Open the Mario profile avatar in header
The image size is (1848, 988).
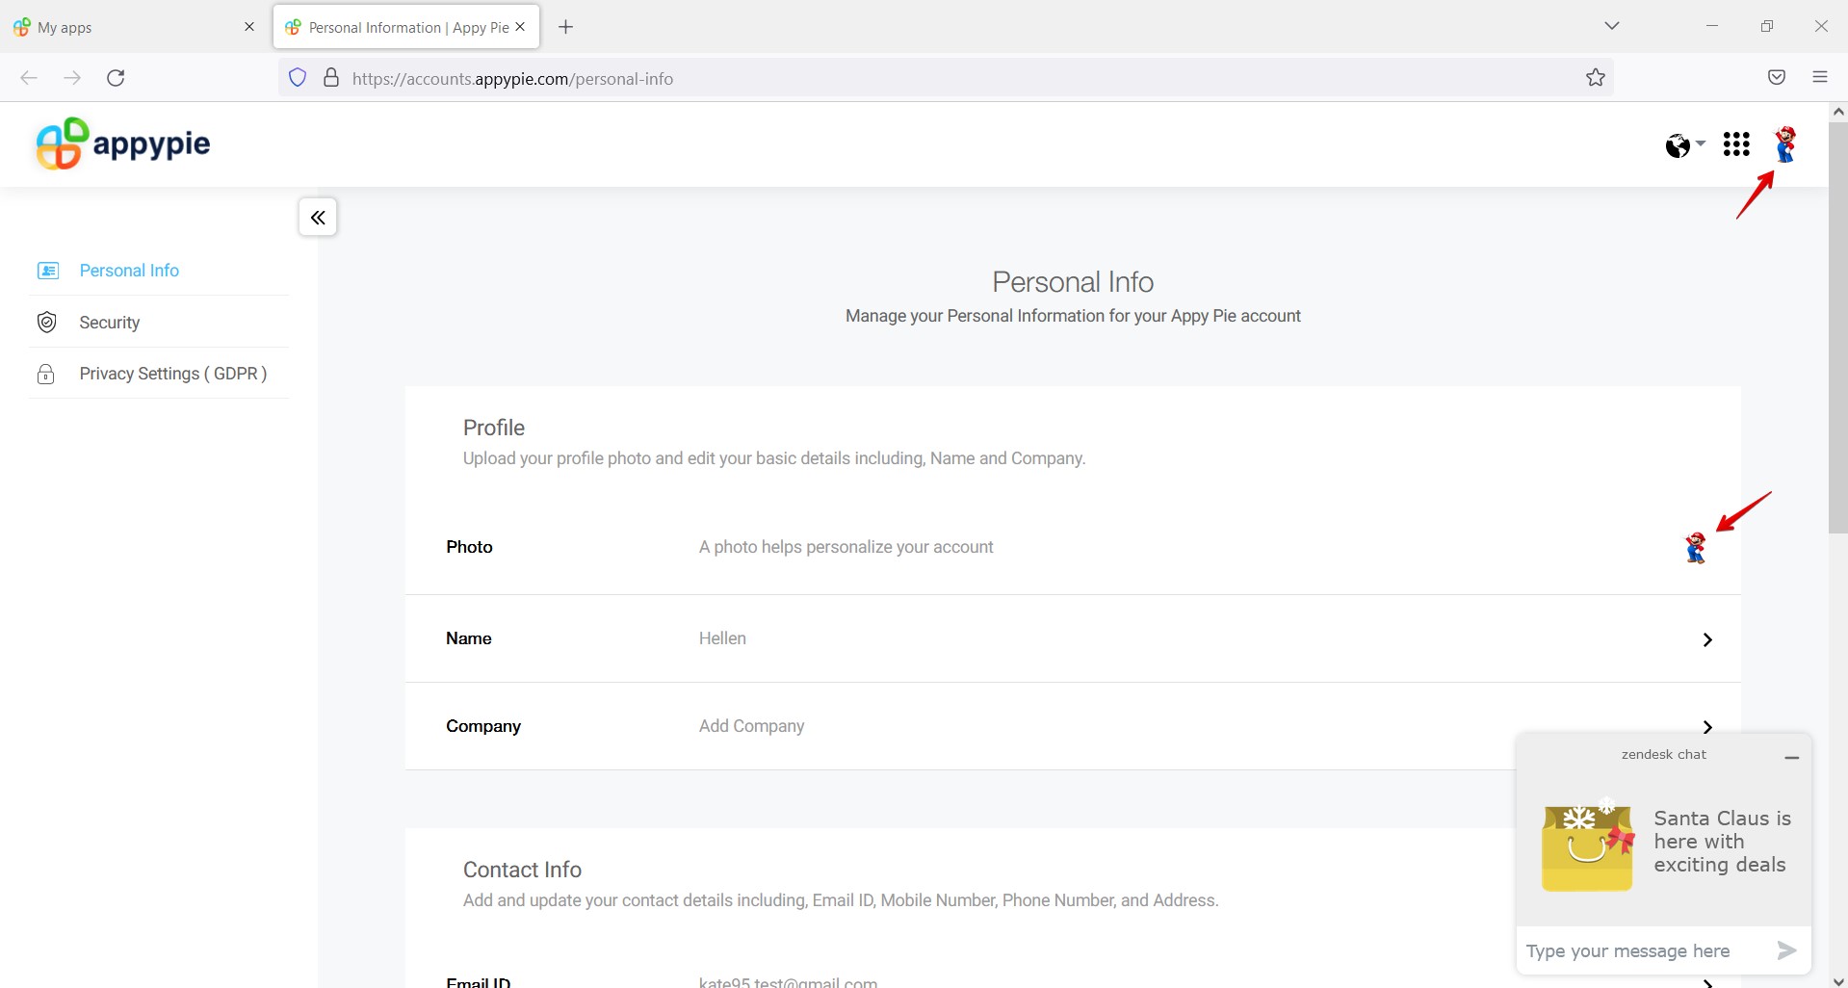click(1785, 144)
